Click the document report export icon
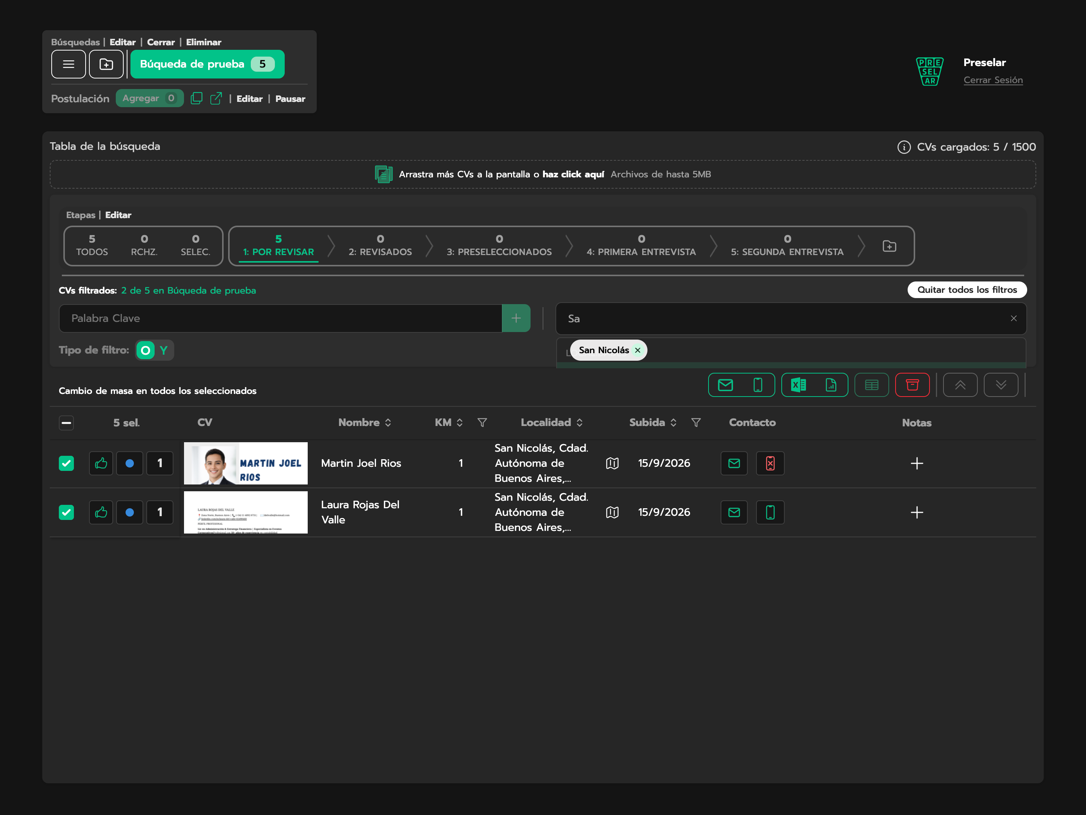The width and height of the screenshot is (1086, 815). (x=831, y=384)
